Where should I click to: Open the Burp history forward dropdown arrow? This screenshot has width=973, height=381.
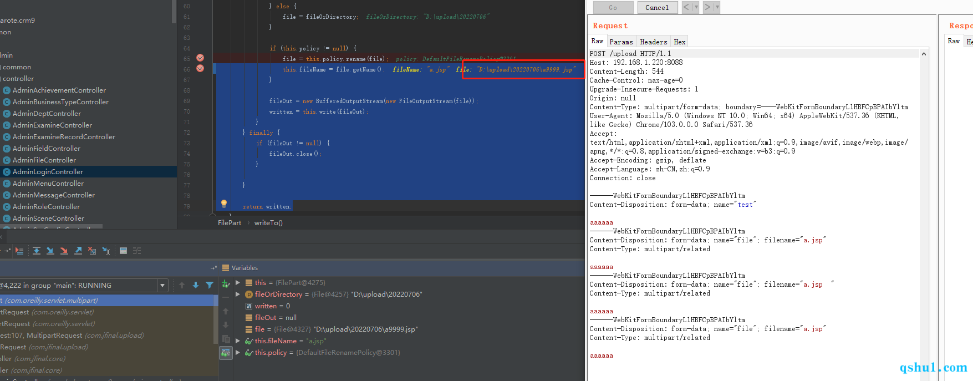click(x=717, y=7)
